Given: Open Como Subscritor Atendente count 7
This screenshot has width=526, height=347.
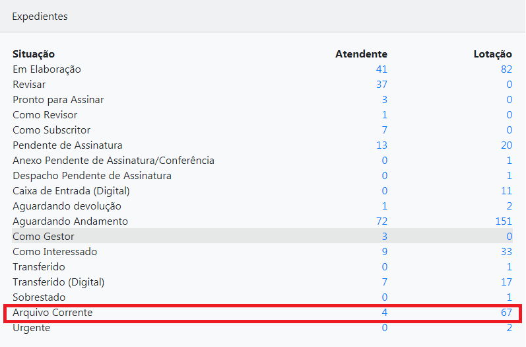Looking at the screenshot, I should 385,130.
